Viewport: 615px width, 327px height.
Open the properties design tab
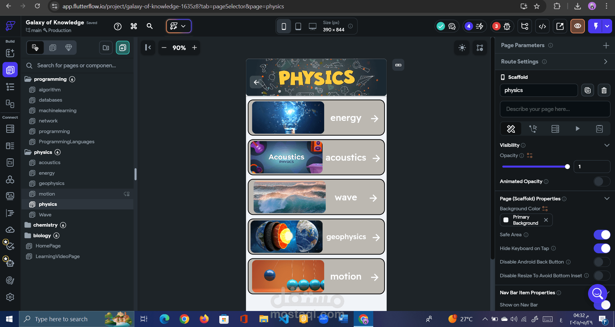pyautogui.click(x=511, y=129)
